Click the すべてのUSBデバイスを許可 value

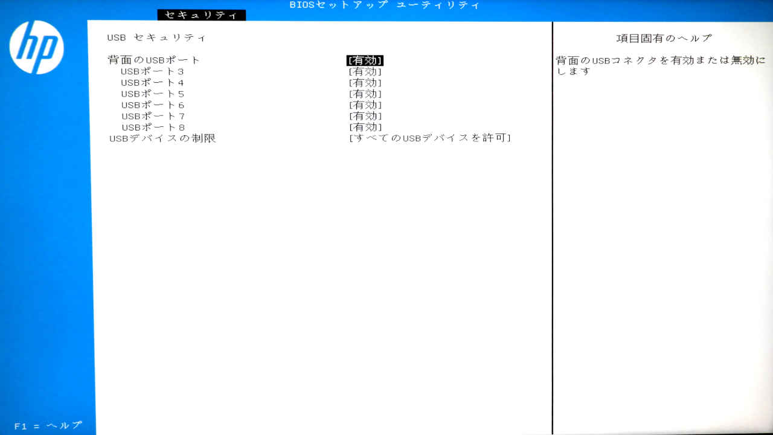click(x=430, y=138)
